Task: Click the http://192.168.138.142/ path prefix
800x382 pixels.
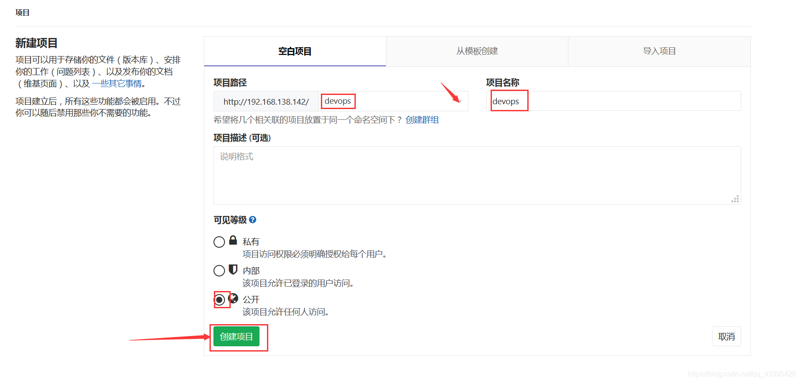Action: 266,102
